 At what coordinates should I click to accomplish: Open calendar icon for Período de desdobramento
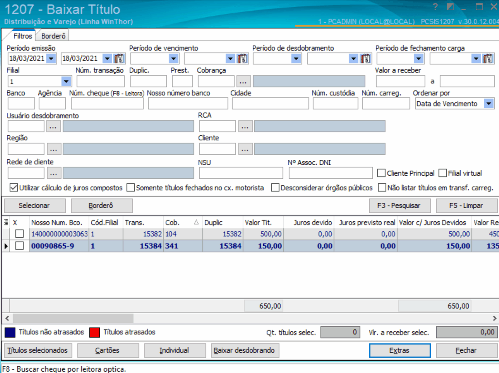click(366, 59)
